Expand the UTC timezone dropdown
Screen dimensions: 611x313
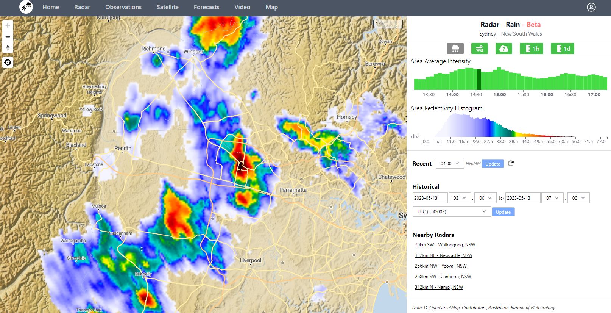451,211
